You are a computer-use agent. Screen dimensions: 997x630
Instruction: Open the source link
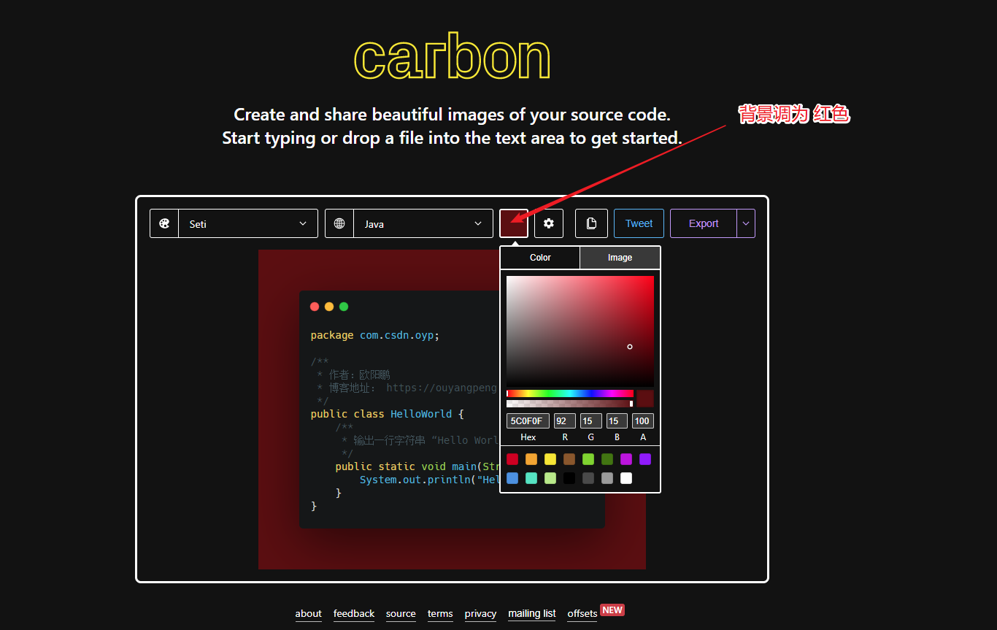click(401, 613)
